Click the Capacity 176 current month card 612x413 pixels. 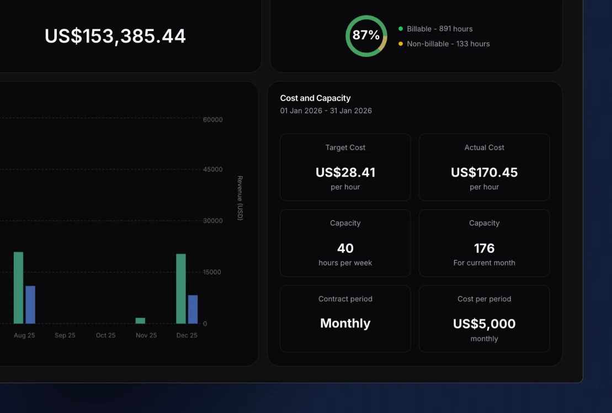pyautogui.click(x=484, y=243)
